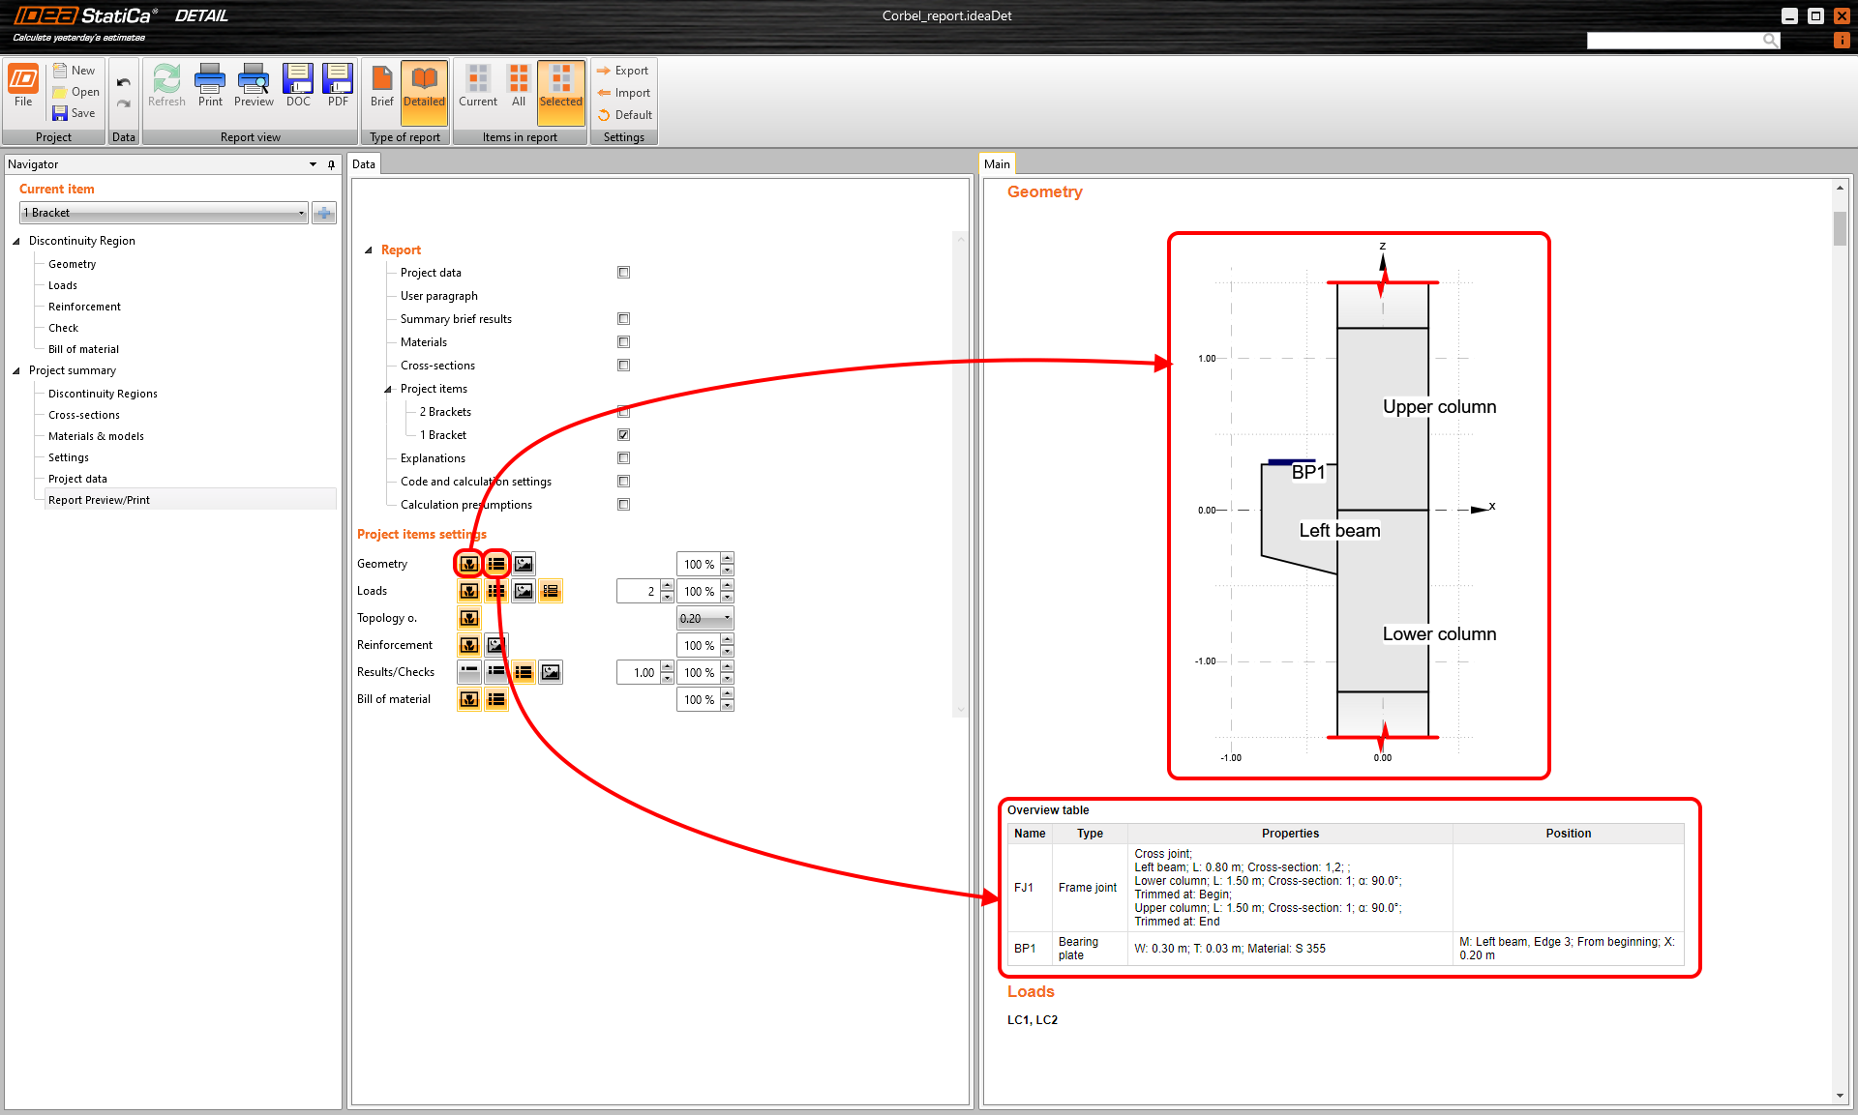Click the PDF export icon
This screenshot has width=1858, height=1115.
[338, 85]
